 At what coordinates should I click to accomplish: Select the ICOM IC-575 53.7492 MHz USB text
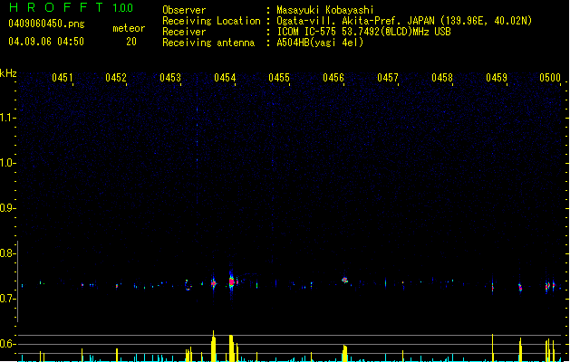tap(363, 32)
